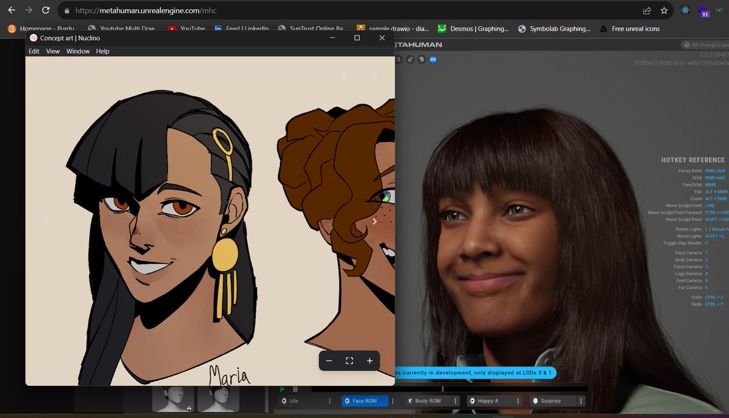Zoom in the concept art image
This screenshot has height=418, width=729.
pyautogui.click(x=369, y=361)
